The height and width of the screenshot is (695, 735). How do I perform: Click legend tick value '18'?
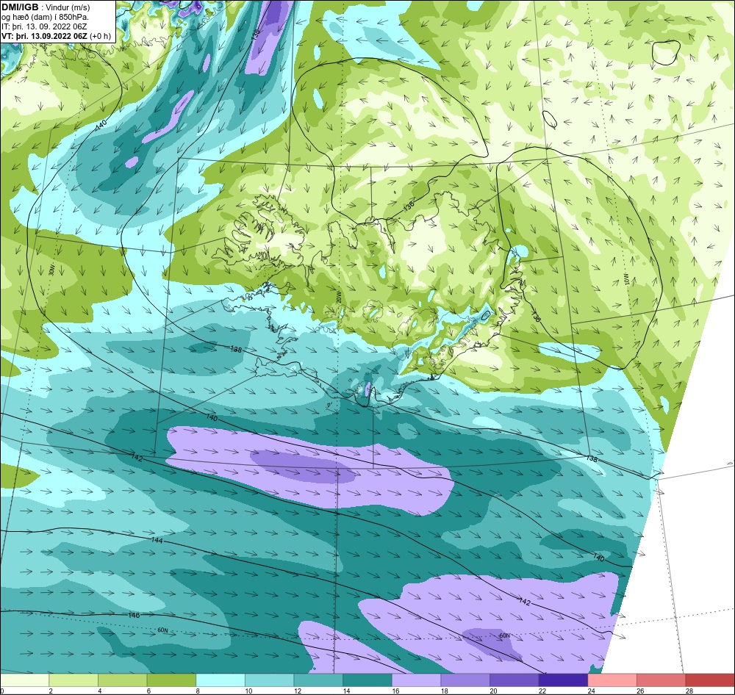pos(445,691)
